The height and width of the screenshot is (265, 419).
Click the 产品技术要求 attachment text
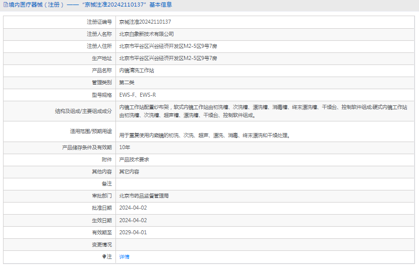134,160
